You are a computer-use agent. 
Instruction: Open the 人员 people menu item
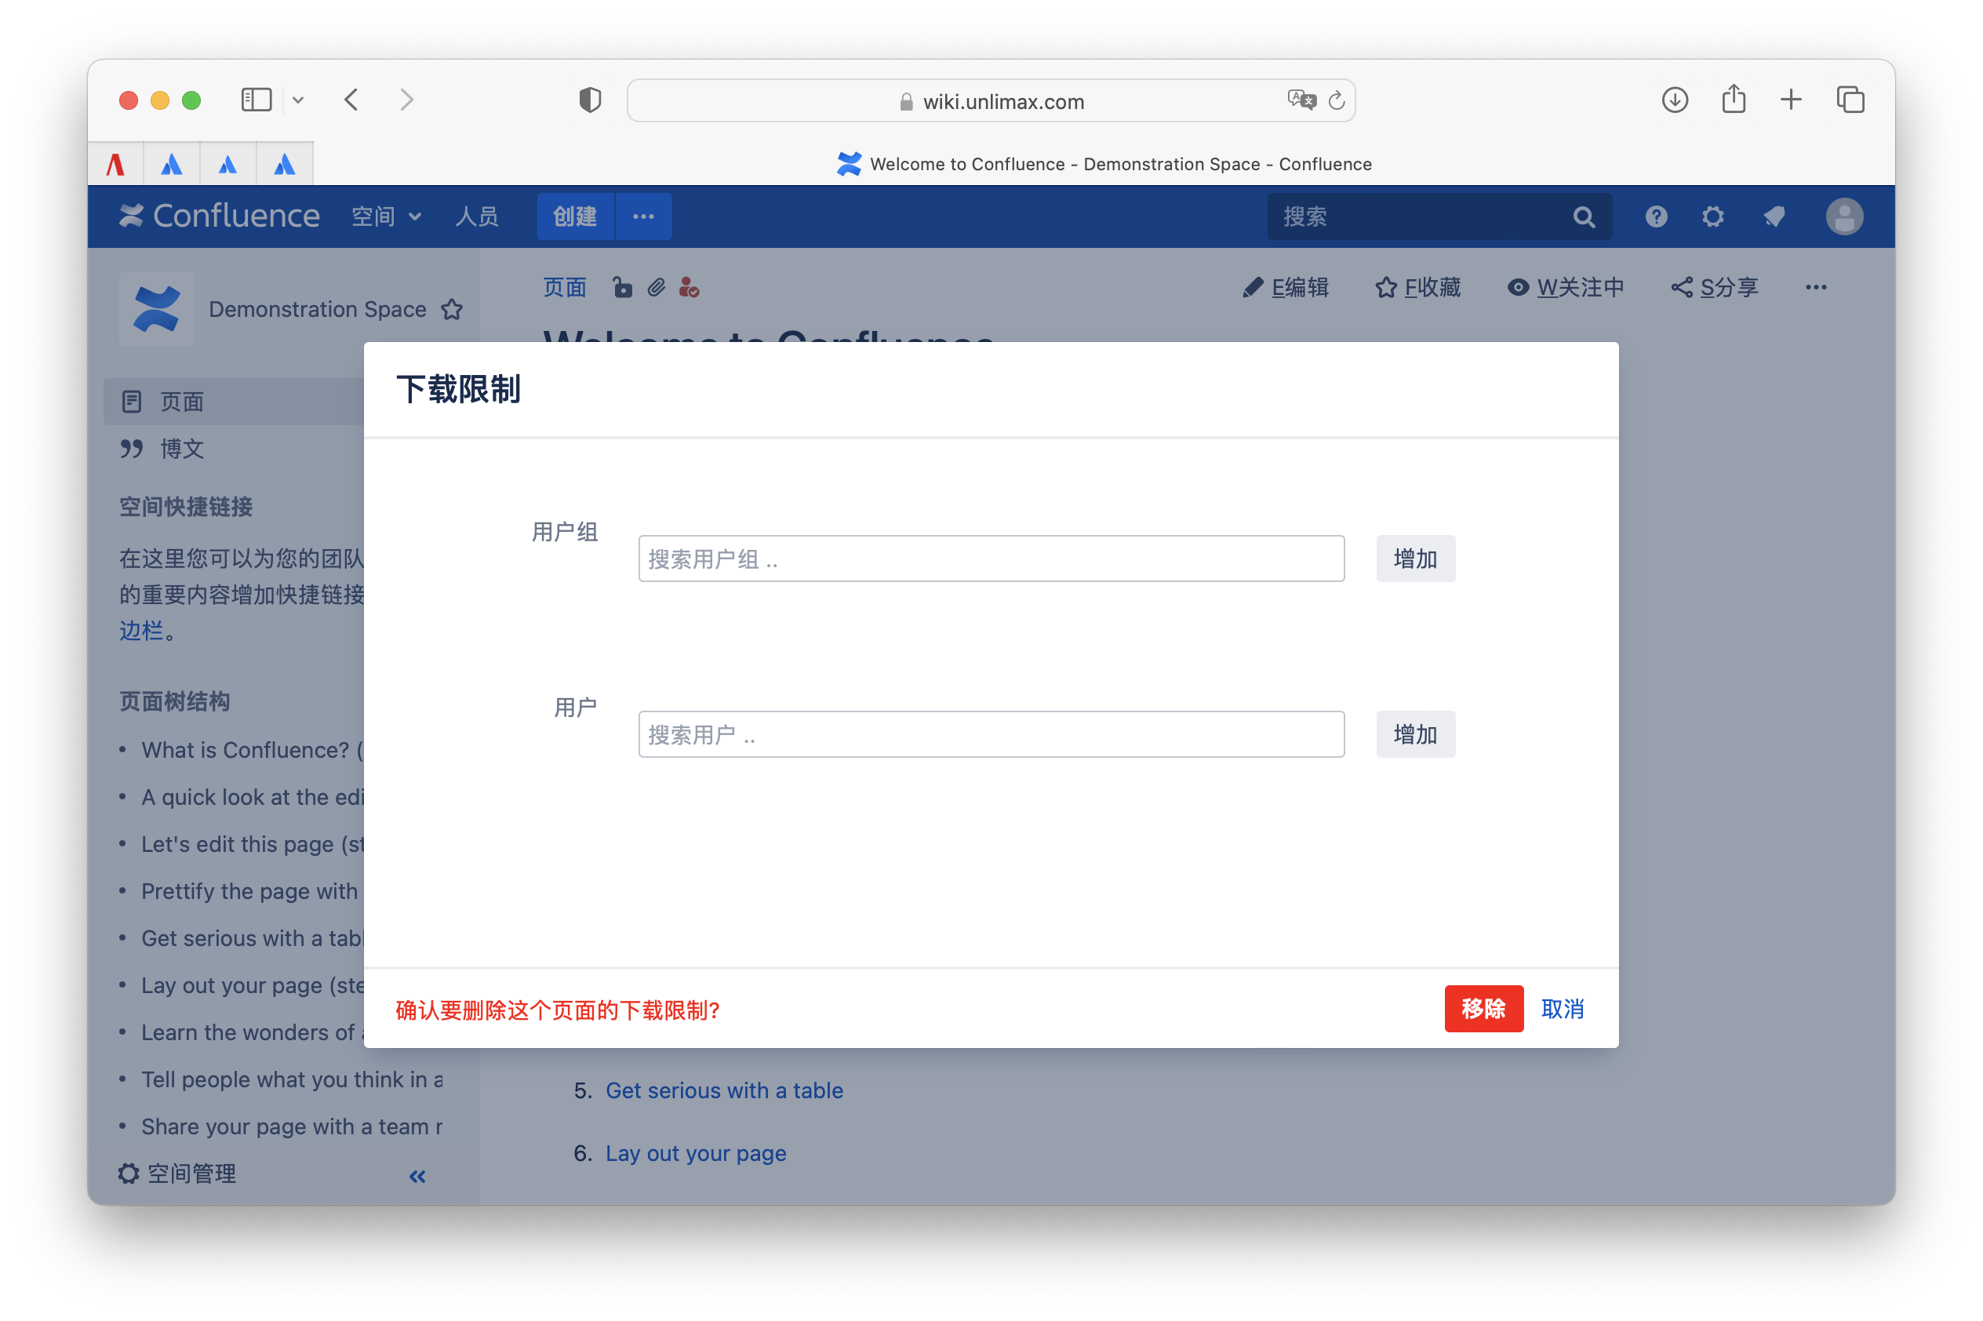tap(477, 217)
